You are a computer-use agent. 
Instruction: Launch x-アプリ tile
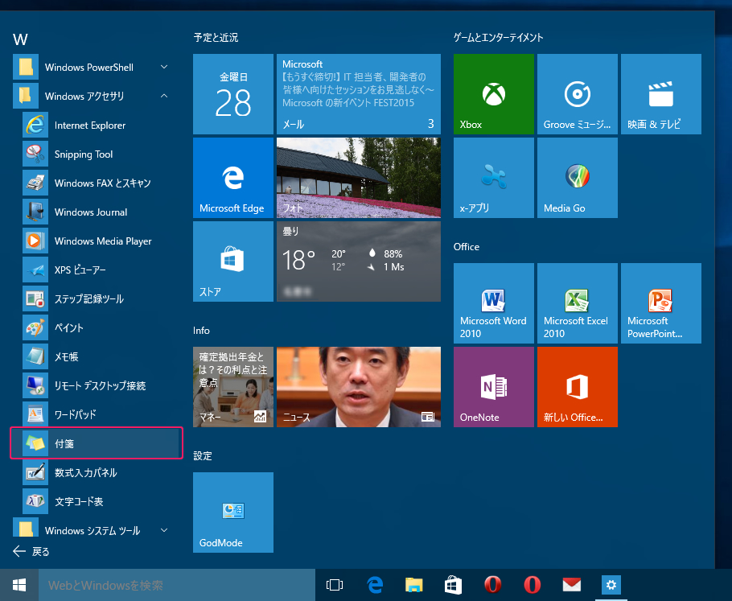(x=493, y=178)
